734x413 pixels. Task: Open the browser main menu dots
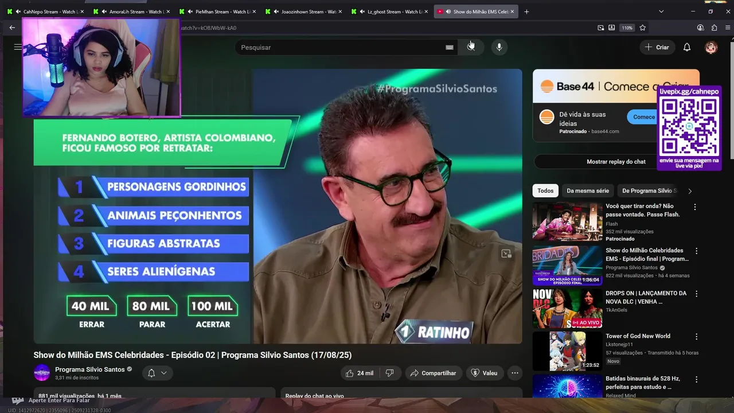click(728, 28)
